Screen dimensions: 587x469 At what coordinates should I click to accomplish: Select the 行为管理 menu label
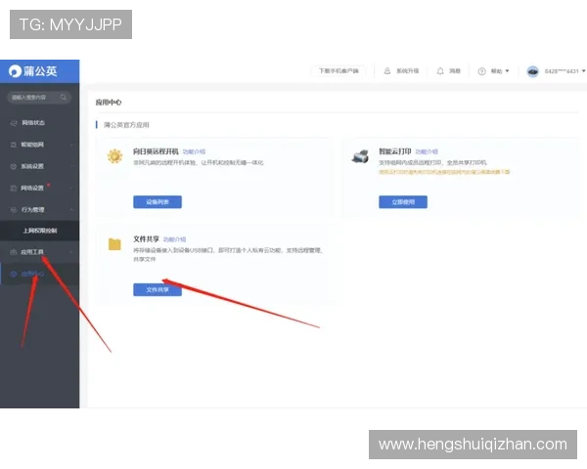tap(32, 210)
